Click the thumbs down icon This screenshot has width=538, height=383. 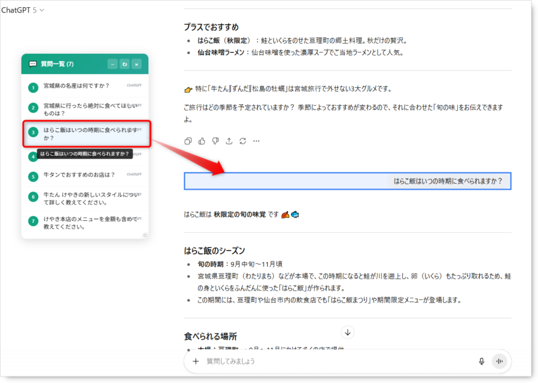[215, 141]
